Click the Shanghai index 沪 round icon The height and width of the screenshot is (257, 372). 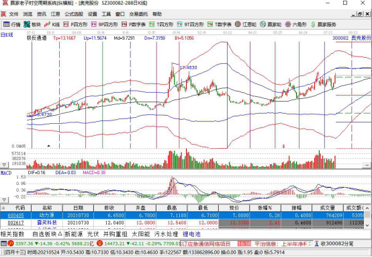(11, 244)
